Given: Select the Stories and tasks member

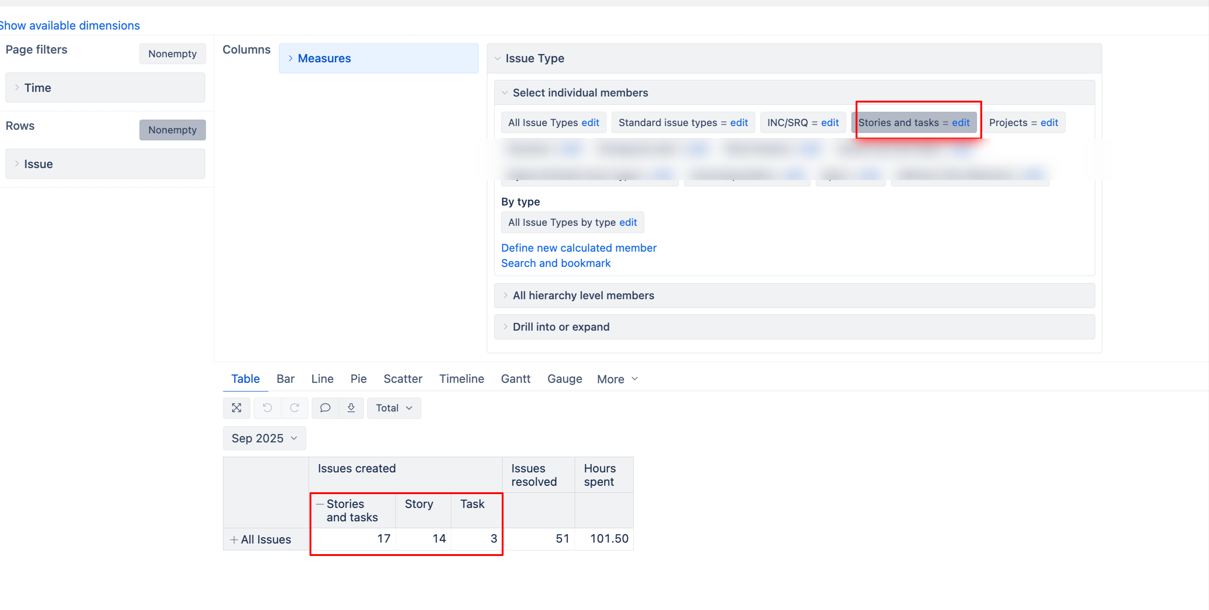Looking at the screenshot, I should coord(898,122).
